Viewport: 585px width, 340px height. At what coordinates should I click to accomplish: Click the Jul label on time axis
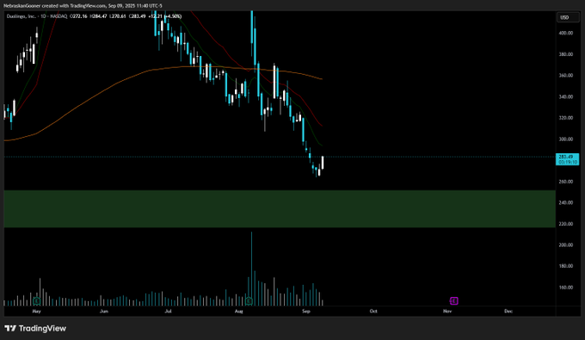click(169, 311)
